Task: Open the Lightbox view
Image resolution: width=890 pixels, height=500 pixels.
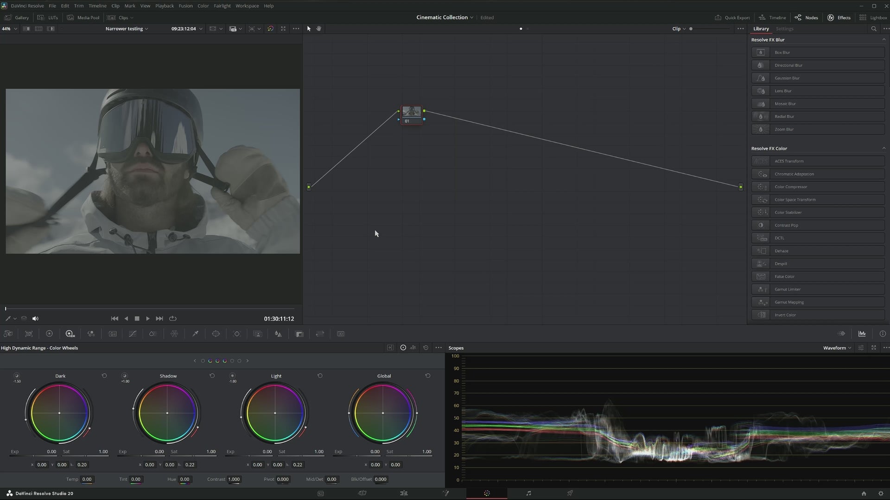Action: pyautogui.click(x=873, y=18)
